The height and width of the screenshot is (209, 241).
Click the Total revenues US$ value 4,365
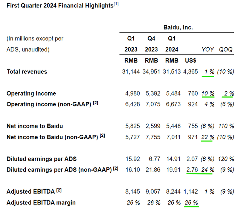pos(191,72)
